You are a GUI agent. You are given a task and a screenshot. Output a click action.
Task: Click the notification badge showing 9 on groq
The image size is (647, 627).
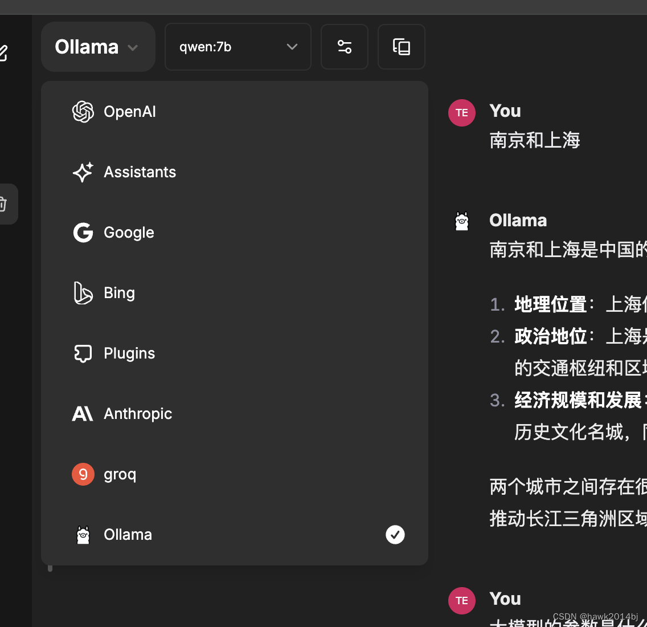coord(83,474)
